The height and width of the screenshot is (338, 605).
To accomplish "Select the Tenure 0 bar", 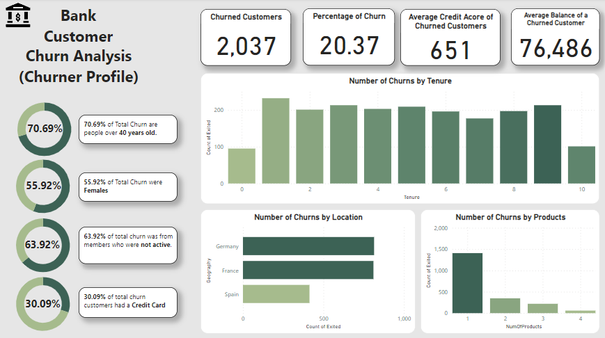I will tap(242, 166).
